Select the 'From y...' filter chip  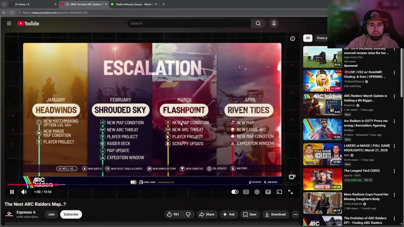[321, 38]
